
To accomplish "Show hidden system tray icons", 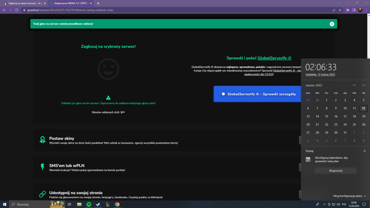I will 324,204.
